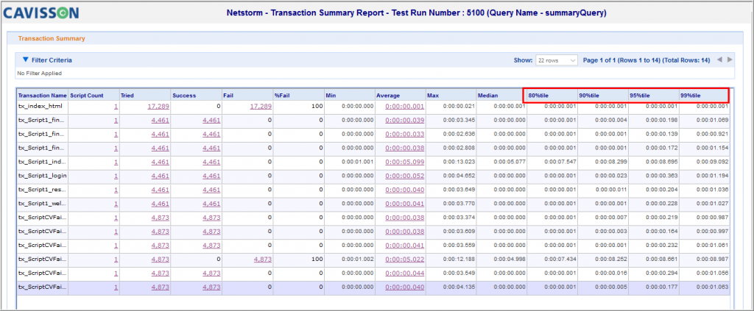Select the tx_Script1_login transaction name
This screenshot has height=311, width=754.
point(42,176)
